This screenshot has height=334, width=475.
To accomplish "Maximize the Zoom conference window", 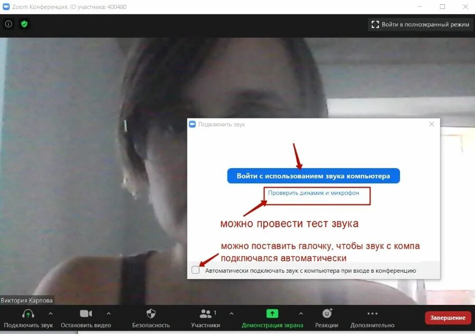I will [443, 6].
